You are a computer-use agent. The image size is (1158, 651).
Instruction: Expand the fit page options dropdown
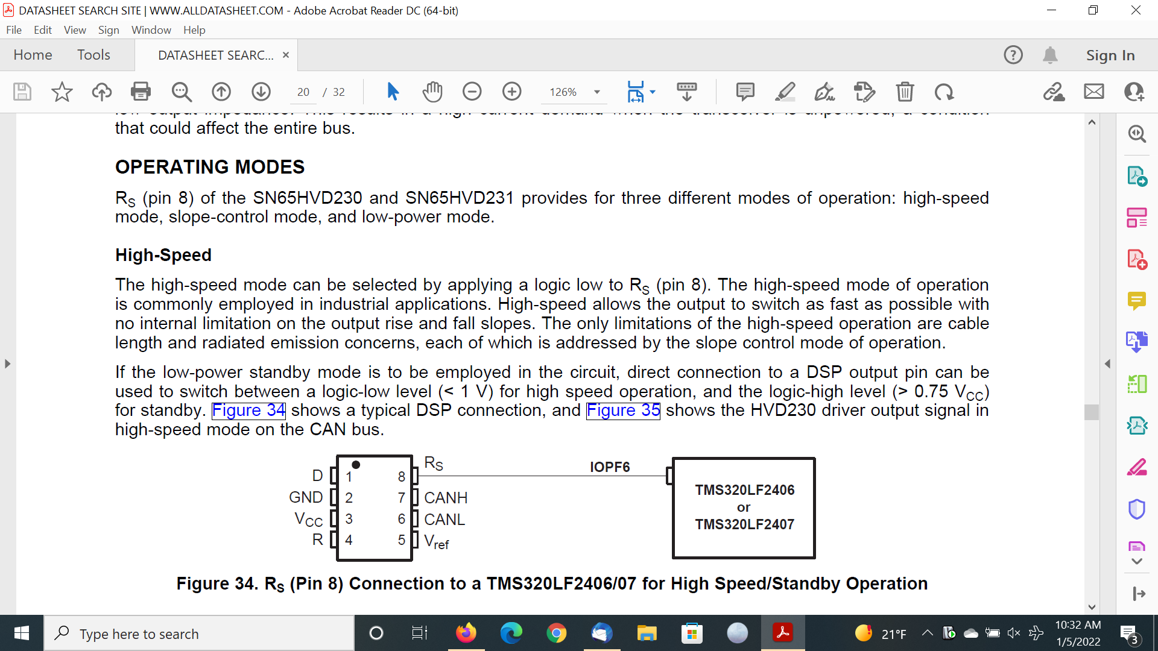tap(653, 92)
